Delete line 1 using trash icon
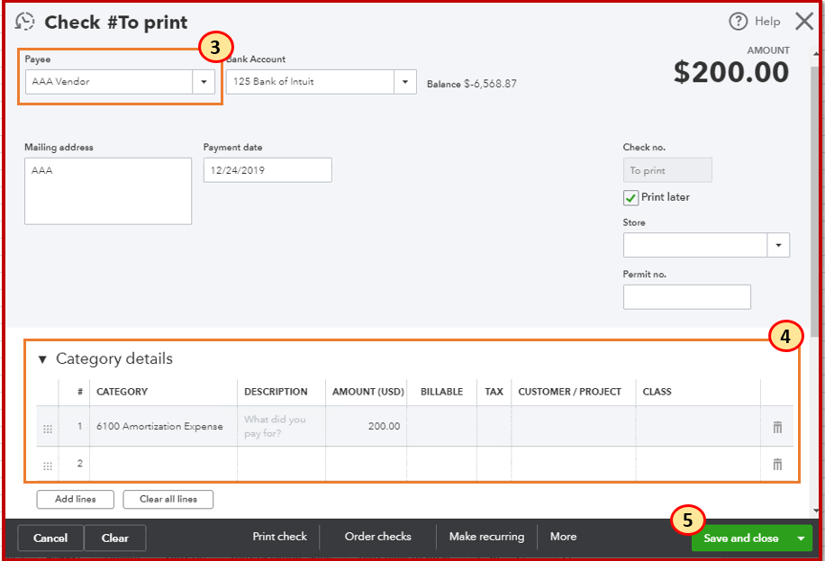This screenshot has width=825, height=561. (777, 427)
